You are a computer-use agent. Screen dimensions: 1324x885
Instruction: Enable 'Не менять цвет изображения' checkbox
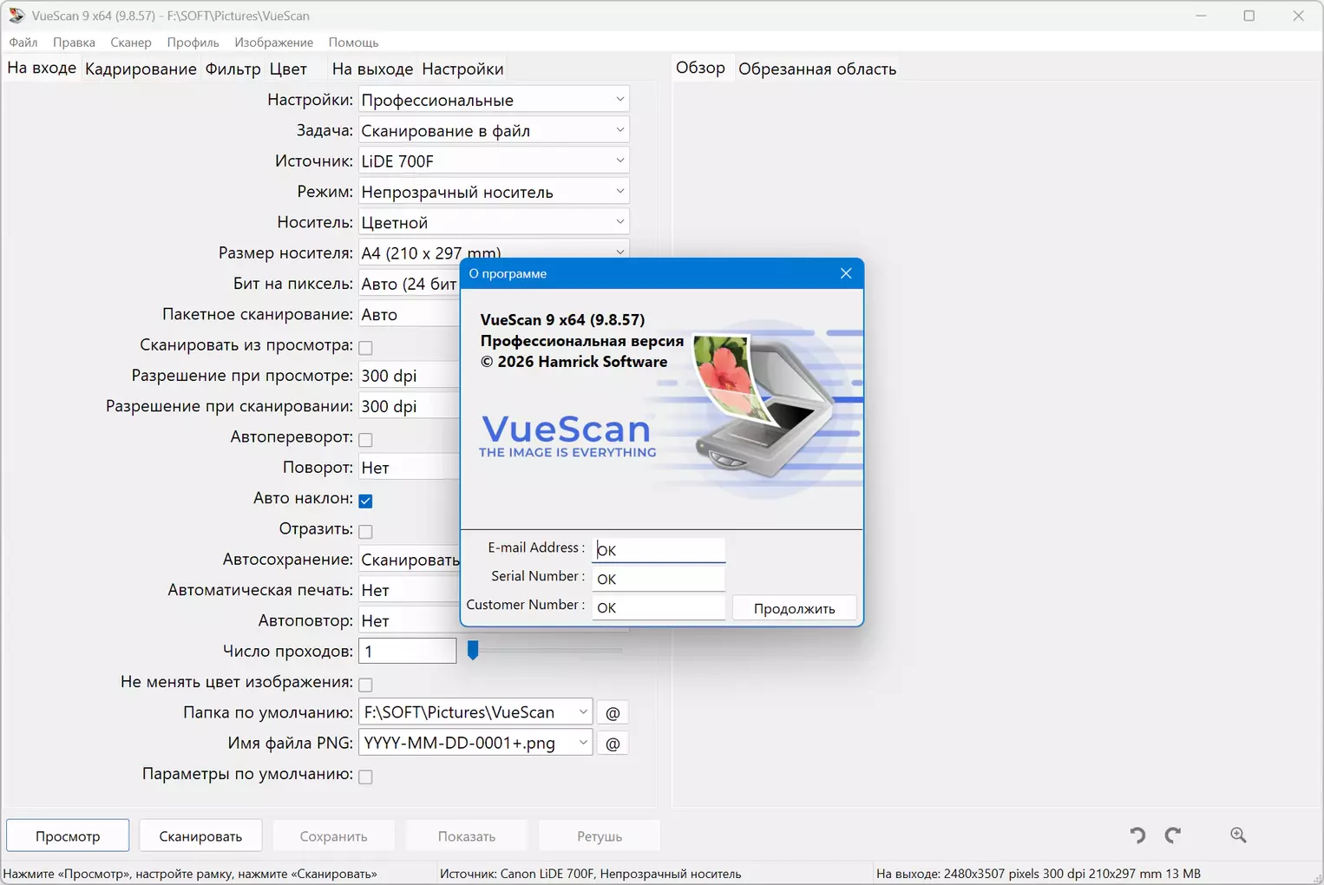(365, 685)
